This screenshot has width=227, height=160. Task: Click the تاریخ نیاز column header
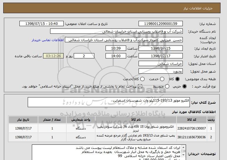23,120
